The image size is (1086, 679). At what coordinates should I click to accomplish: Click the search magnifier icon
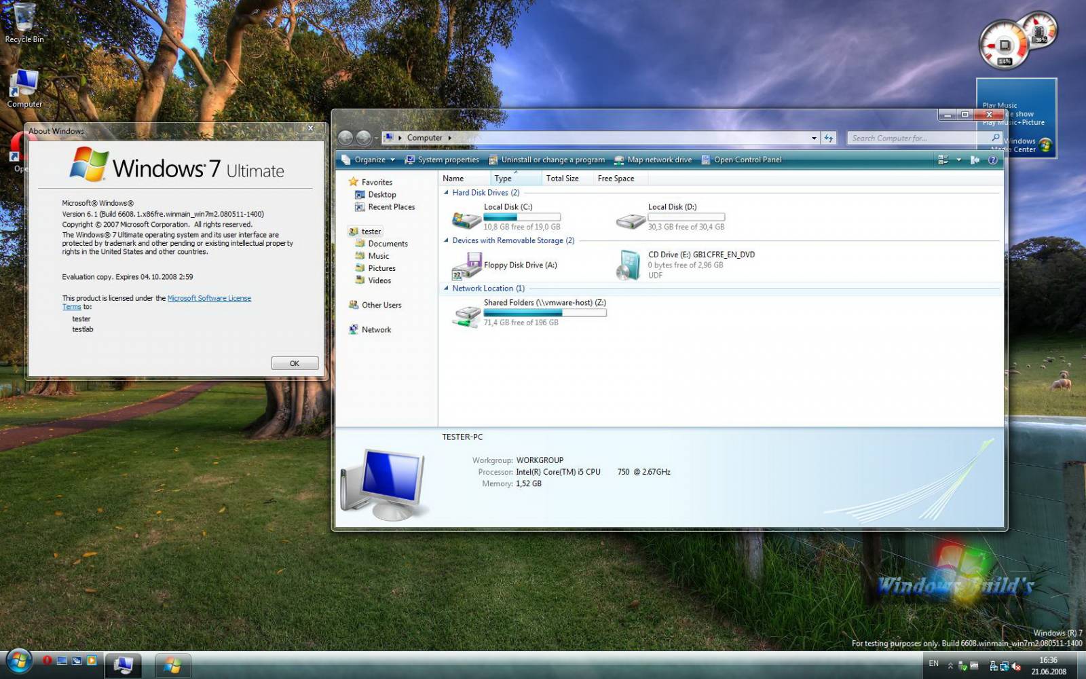(995, 138)
